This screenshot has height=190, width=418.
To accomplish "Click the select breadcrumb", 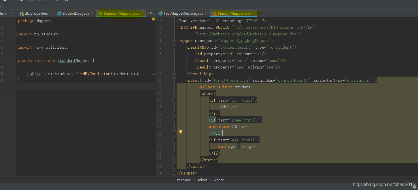I will click(x=202, y=180).
